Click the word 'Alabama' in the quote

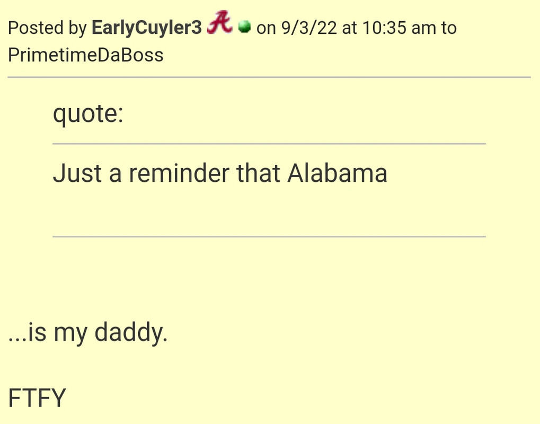(338, 173)
